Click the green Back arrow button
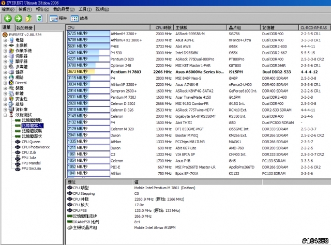The height and width of the screenshot is (245, 331). coord(8,19)
